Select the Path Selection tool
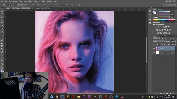This screenshot has height=99, width=177. coord(2,58)
